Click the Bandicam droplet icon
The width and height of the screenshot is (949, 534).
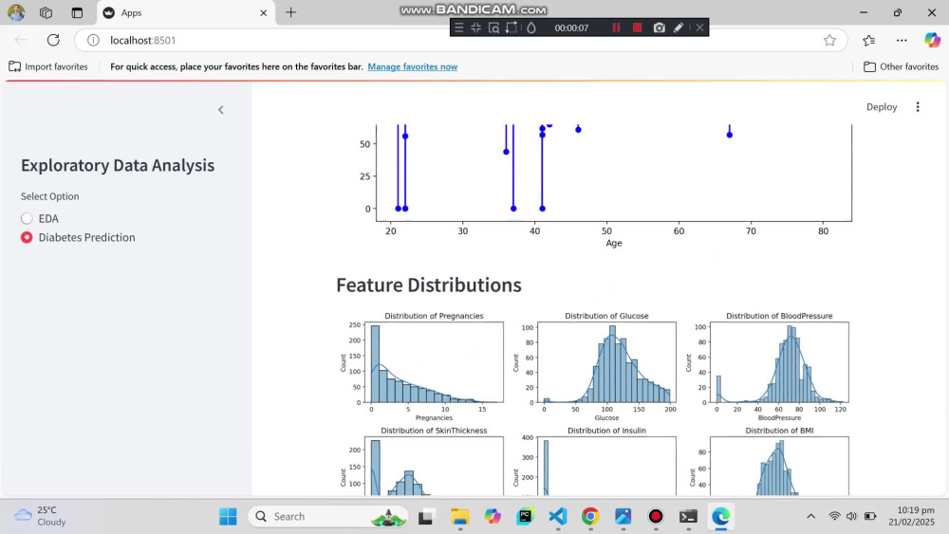pos(530,28)
